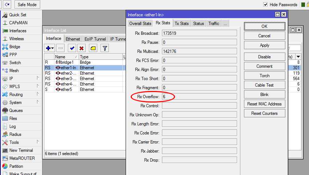The height and width of the screenshot is (175, 309).
Task: Click the Blink button
Action: pyautogui.click(x=264, y=95)
